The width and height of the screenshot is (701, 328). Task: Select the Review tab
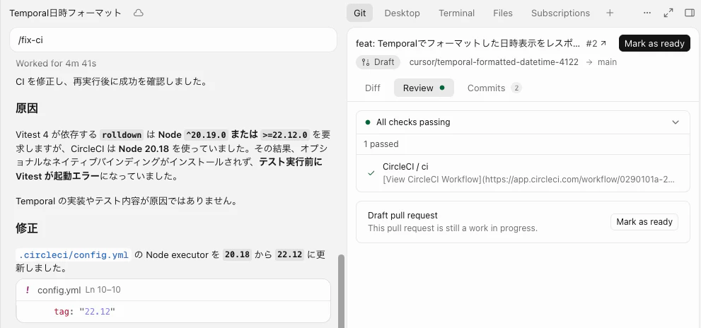pos(424,88)
